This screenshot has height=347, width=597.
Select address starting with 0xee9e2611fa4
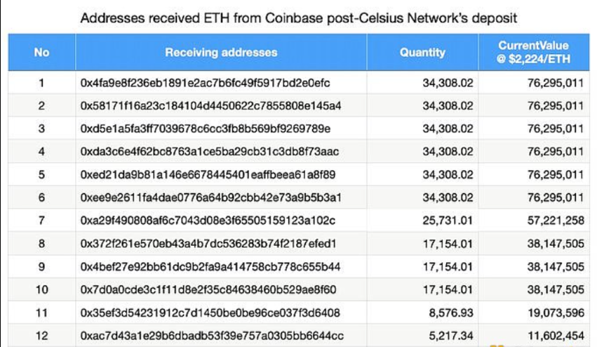210,198
